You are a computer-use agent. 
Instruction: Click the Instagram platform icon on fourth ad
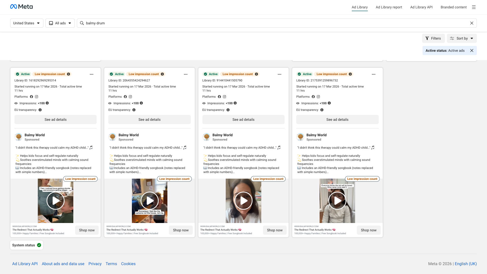(x=318, y=97)
